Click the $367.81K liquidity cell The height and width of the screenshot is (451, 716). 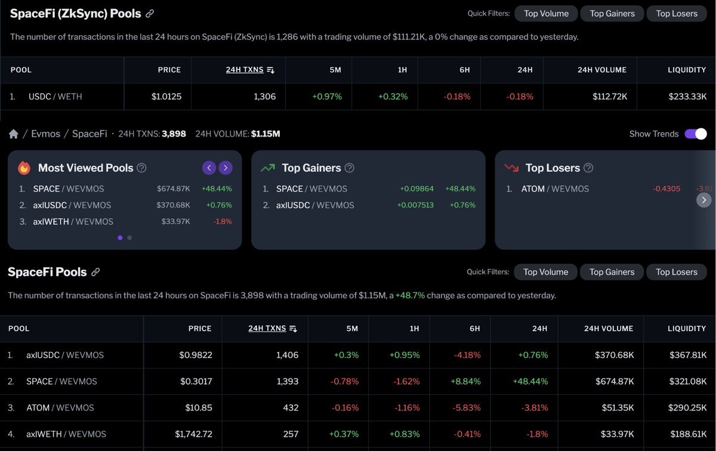tap(687, 355)
